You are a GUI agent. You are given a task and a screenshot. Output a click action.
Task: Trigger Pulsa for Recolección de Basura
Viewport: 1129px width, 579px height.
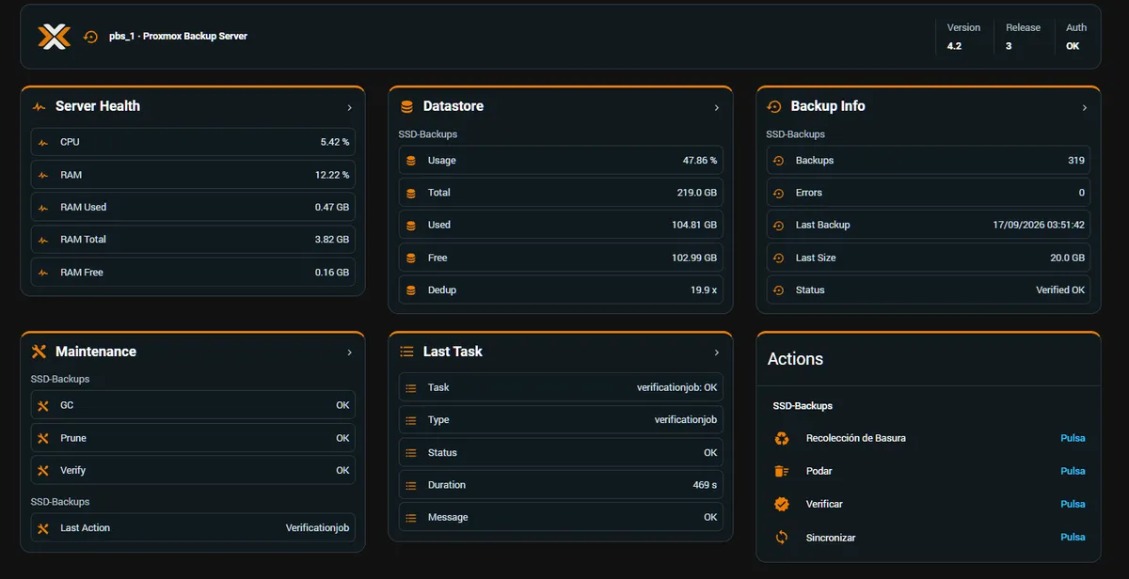1073,438
